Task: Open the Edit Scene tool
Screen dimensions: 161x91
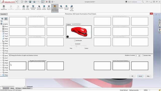Action: pyautogui.click(x=24, y=7)
